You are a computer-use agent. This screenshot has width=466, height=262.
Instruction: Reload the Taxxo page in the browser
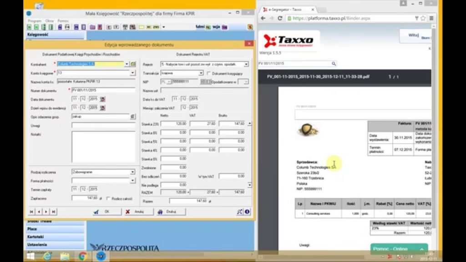click(x=280, y=18)
